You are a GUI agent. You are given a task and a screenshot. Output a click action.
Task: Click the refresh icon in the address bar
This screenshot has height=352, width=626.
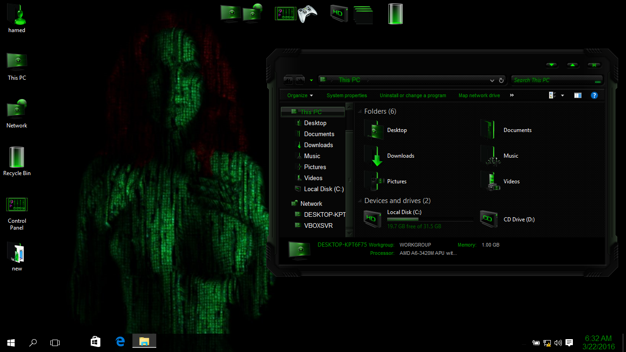tap(501, 80)
